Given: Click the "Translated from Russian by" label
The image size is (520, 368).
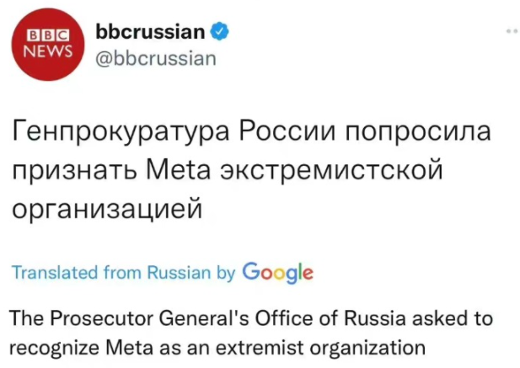Looking at the screenshot, I should [123, 273].
